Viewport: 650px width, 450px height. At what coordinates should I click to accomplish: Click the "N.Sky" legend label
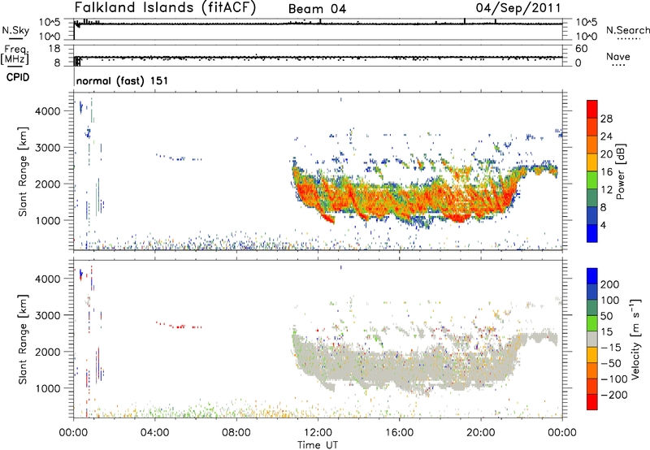click(x=15, y=30)
